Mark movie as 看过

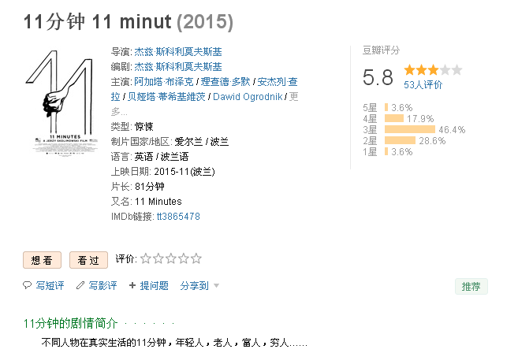click(88, 260)
